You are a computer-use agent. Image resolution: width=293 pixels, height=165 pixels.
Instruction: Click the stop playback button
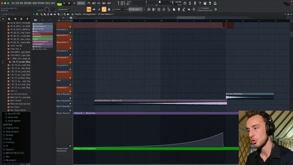click(69, 3)
